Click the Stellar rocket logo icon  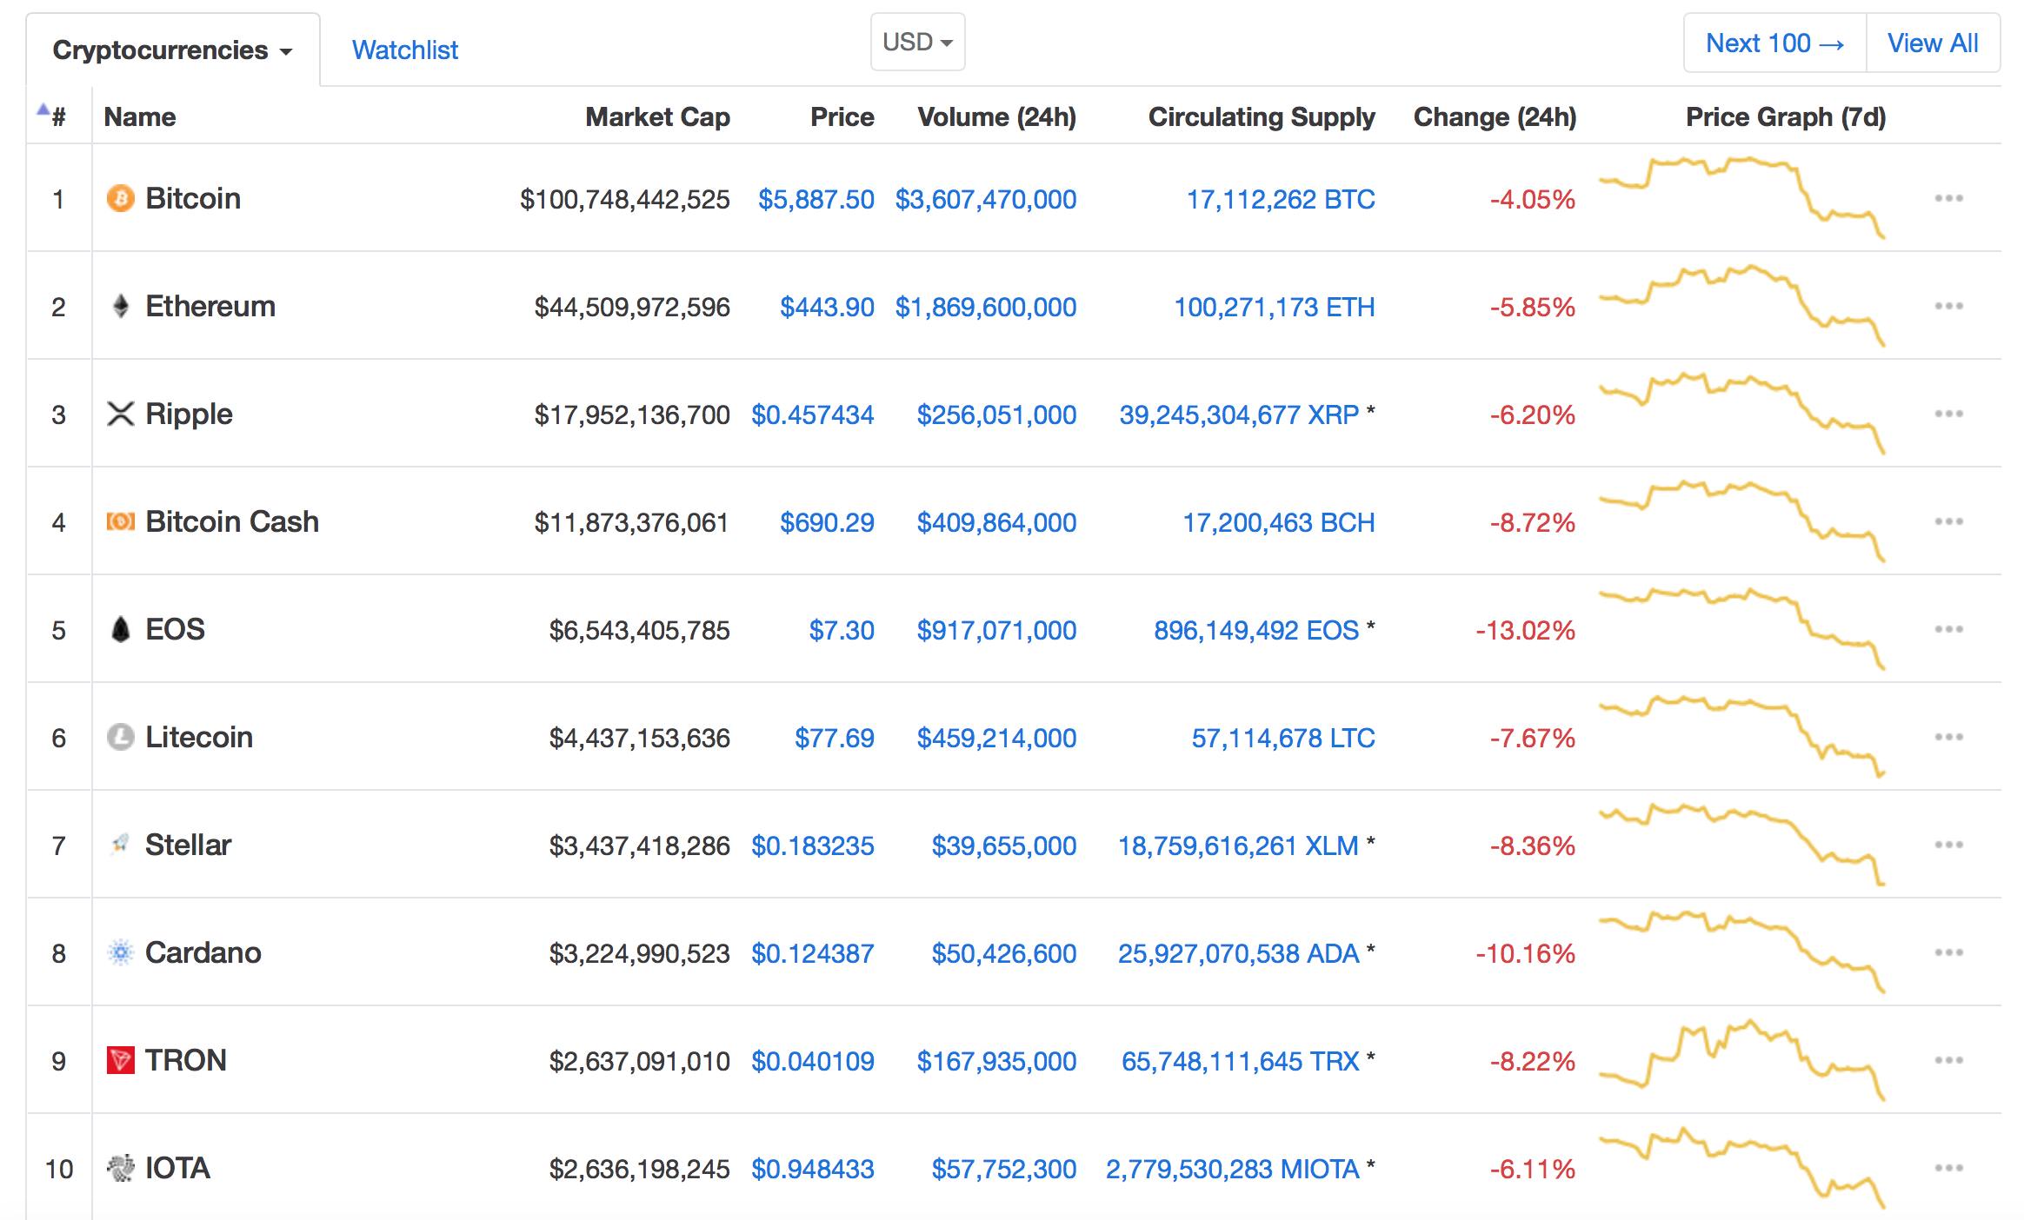[x=121, y=845]
